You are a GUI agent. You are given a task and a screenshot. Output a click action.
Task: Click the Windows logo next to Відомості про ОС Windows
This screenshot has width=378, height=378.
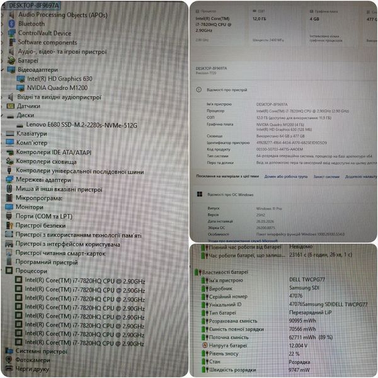pyautogui.click(x=200, y=194)
